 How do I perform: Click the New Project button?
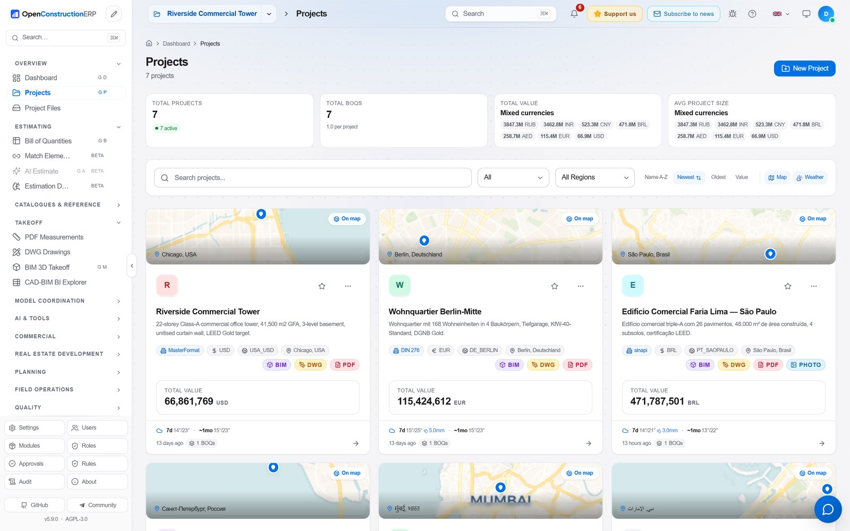(x=804, y=68)
